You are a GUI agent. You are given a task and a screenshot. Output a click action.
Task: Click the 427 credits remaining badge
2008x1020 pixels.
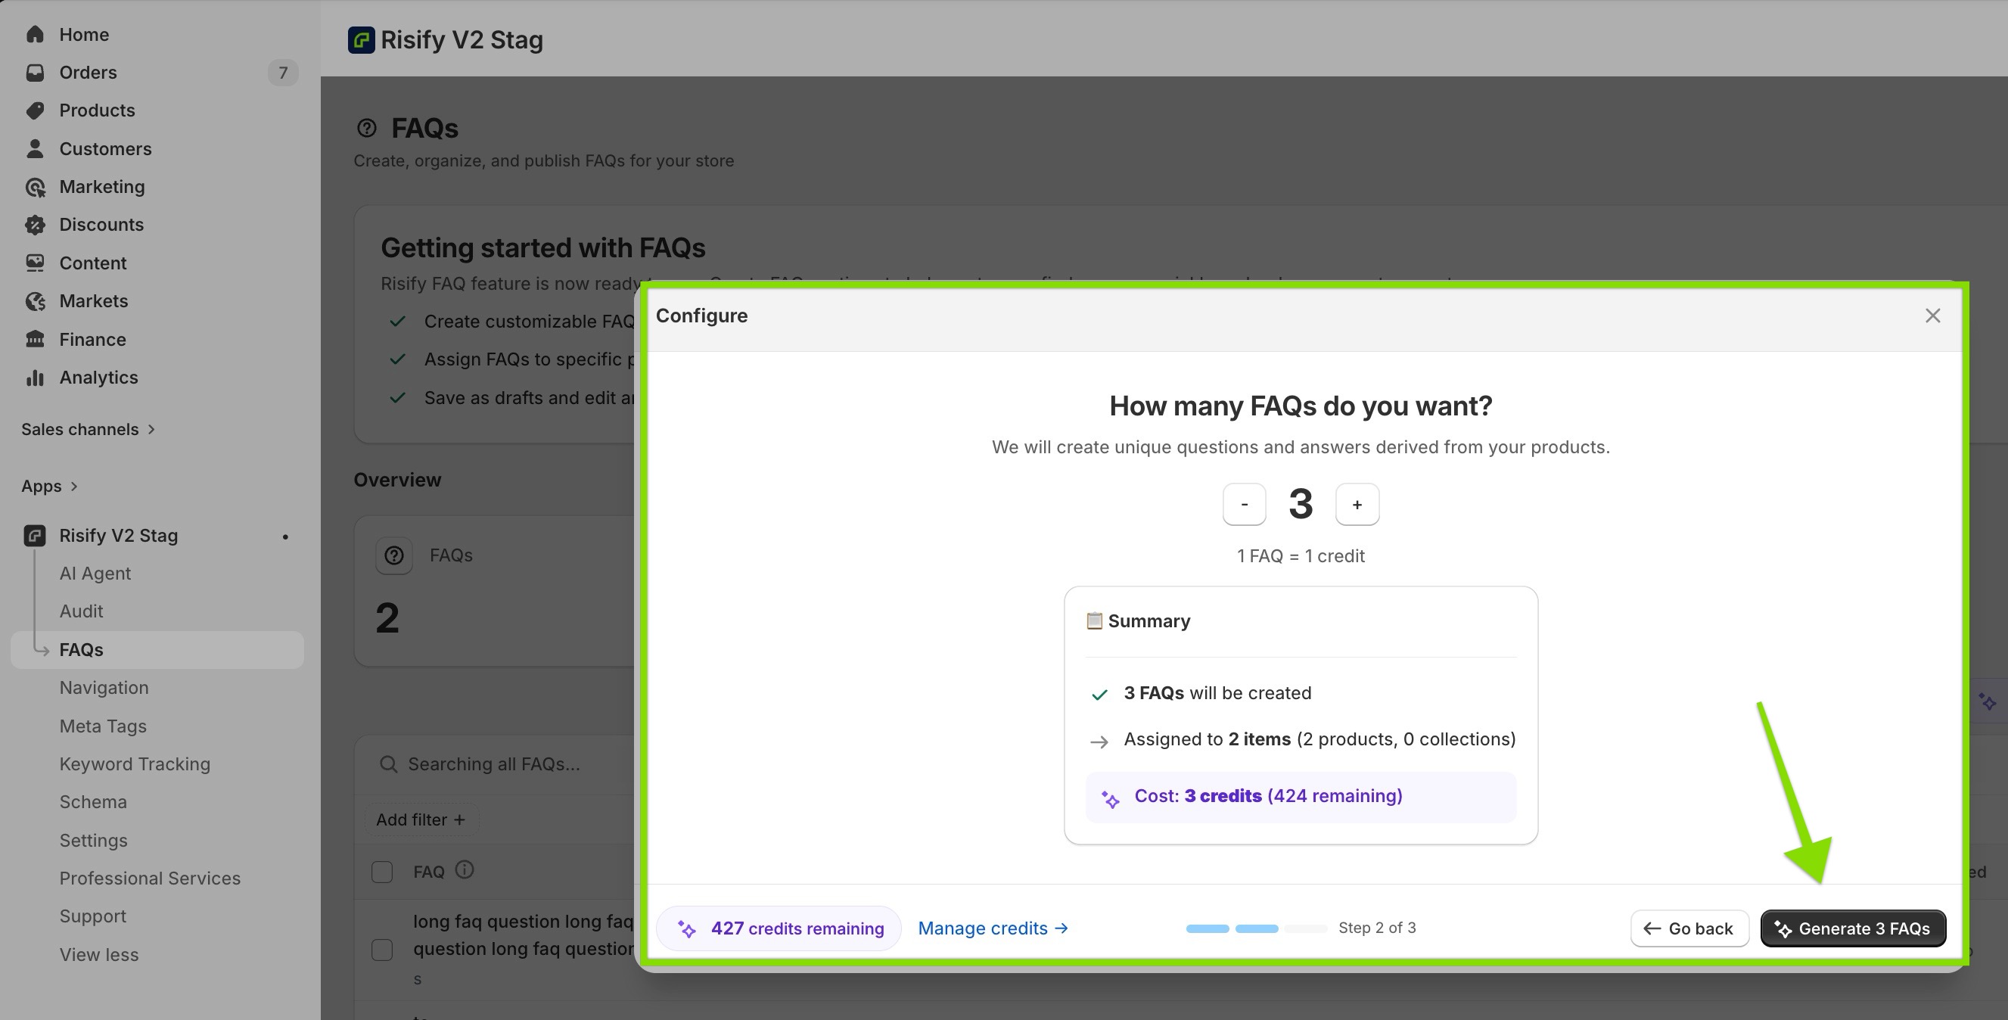tap(779, 928)
